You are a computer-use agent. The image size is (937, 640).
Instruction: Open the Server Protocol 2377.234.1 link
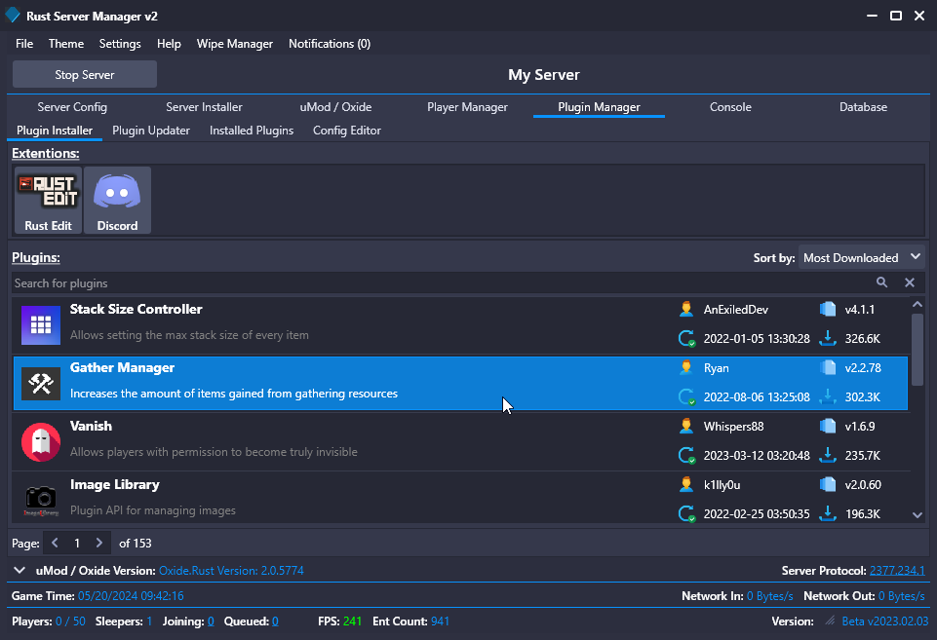click(897, 570)
